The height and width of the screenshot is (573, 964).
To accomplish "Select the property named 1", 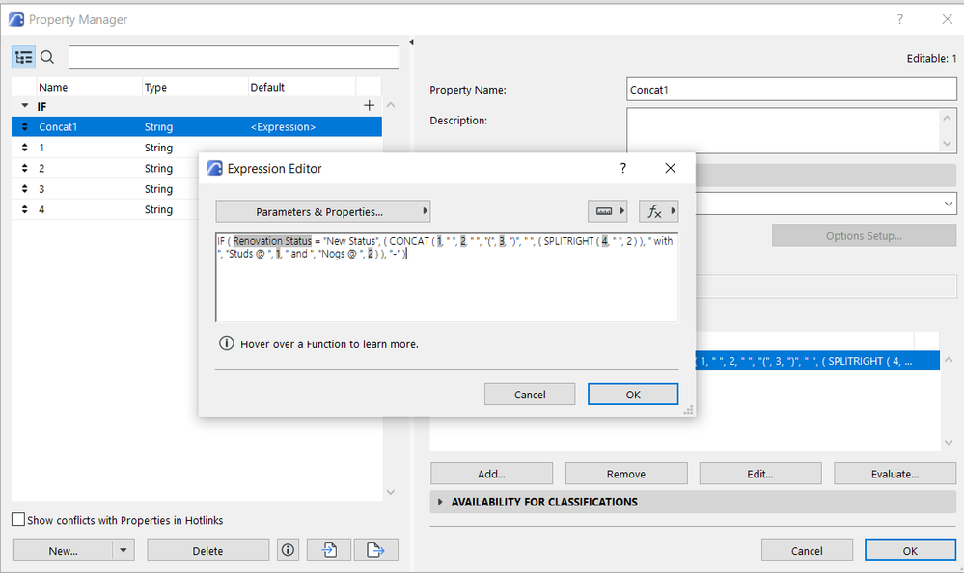I will 104,148.
